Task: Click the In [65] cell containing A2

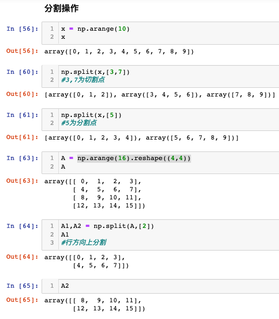Action: pos(160,286)
